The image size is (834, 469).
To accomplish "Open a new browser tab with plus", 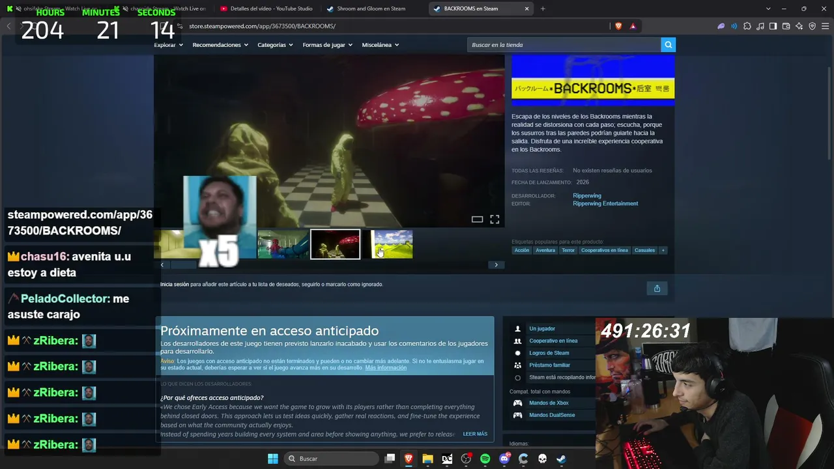I will click(543, 8).
